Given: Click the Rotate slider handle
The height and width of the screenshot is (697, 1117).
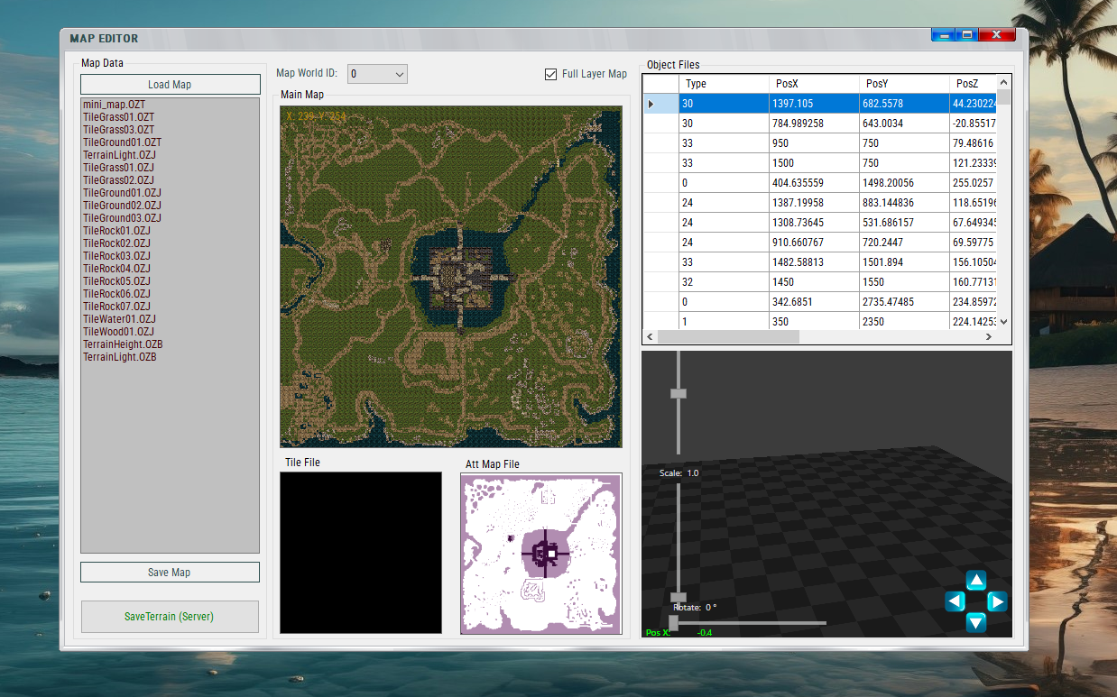Looking at the screenshot, I should tap(673, 622).
